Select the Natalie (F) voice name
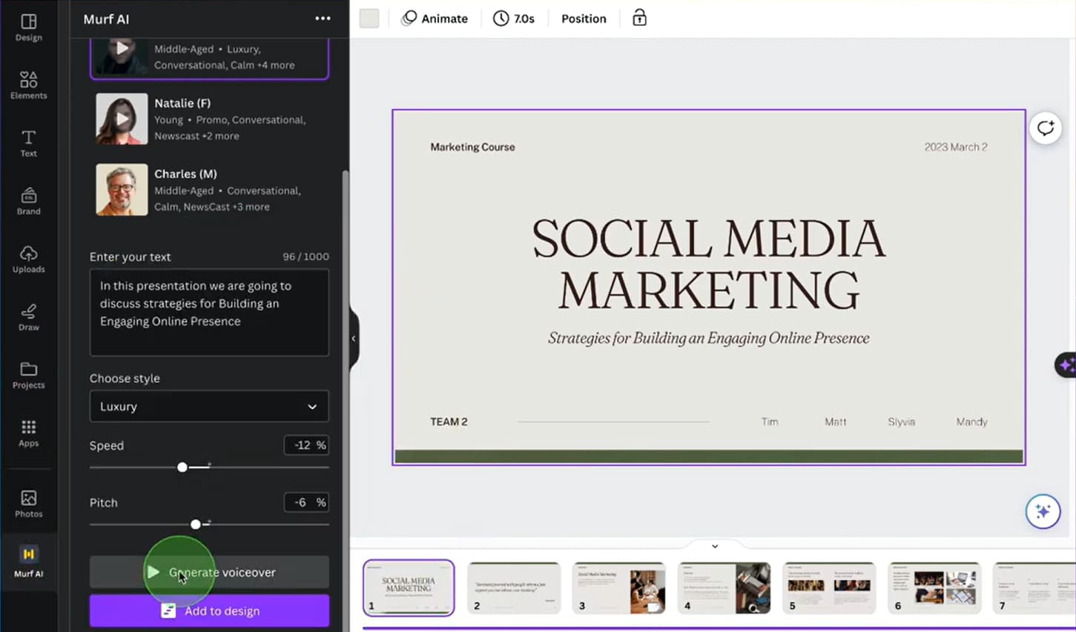This screenshot has width=1076, height=632. 182,103
